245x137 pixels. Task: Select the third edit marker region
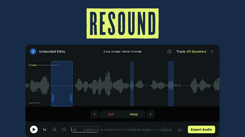(171, 84)
